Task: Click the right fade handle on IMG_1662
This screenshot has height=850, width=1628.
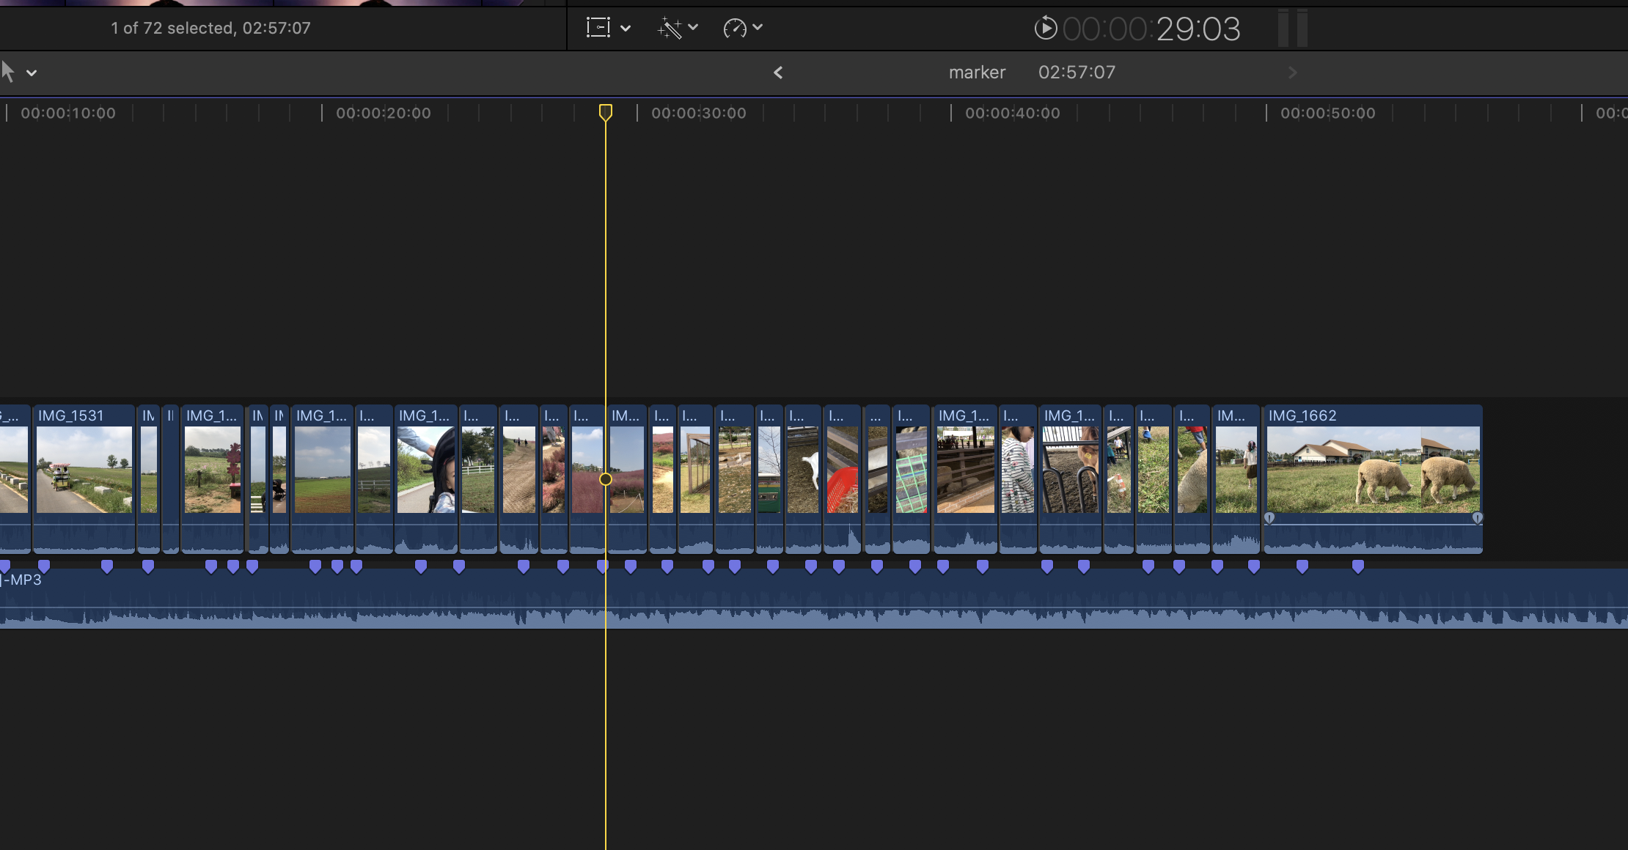Action: 1478,518
